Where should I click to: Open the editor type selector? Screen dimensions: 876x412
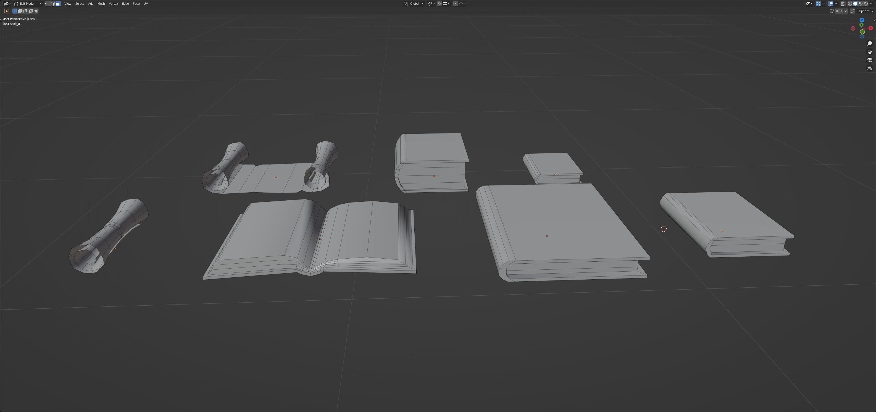coord(7,3)
